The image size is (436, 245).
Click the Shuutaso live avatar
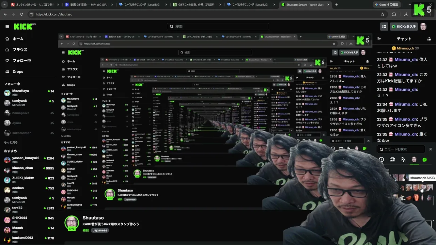click(72, 223)
